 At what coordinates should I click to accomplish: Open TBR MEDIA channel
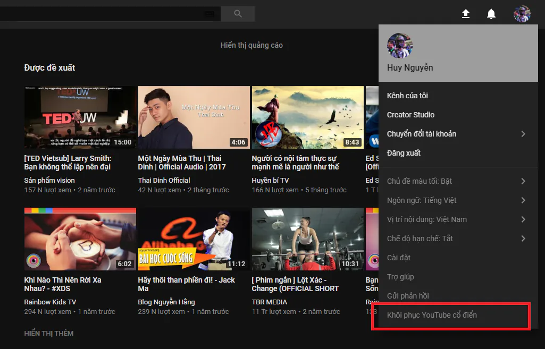[270, 302]
